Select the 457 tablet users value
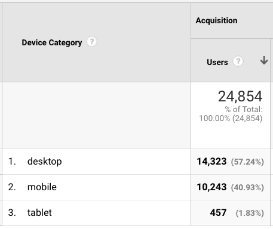 218,213
